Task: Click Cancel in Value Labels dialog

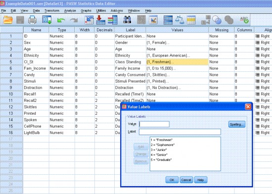Action: click(x=186, y=180)
